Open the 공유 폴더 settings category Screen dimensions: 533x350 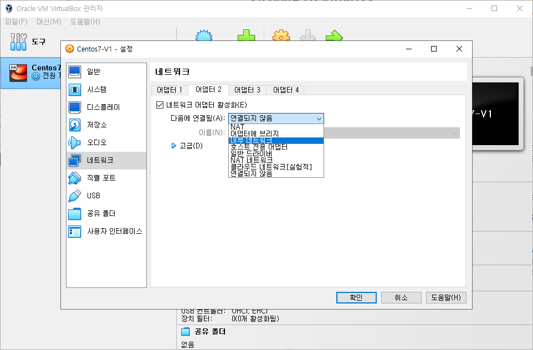point(106,213)
